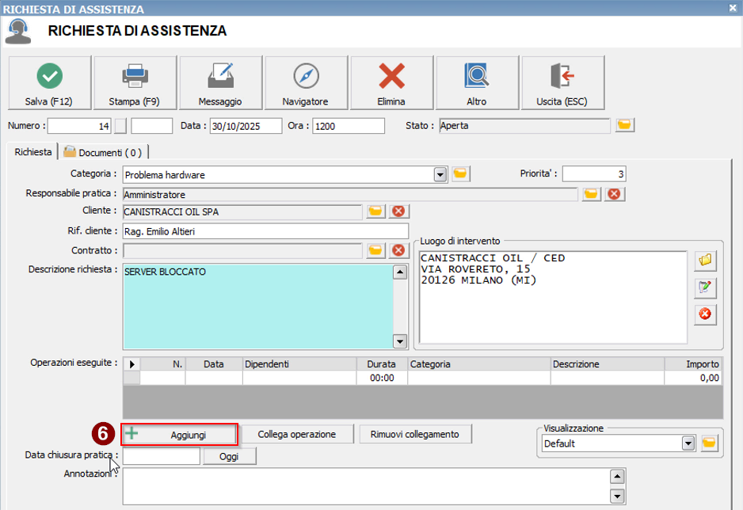Select the Richiesta tab
743x510 pixels.
pyautogui.click(x=33, y=151)
